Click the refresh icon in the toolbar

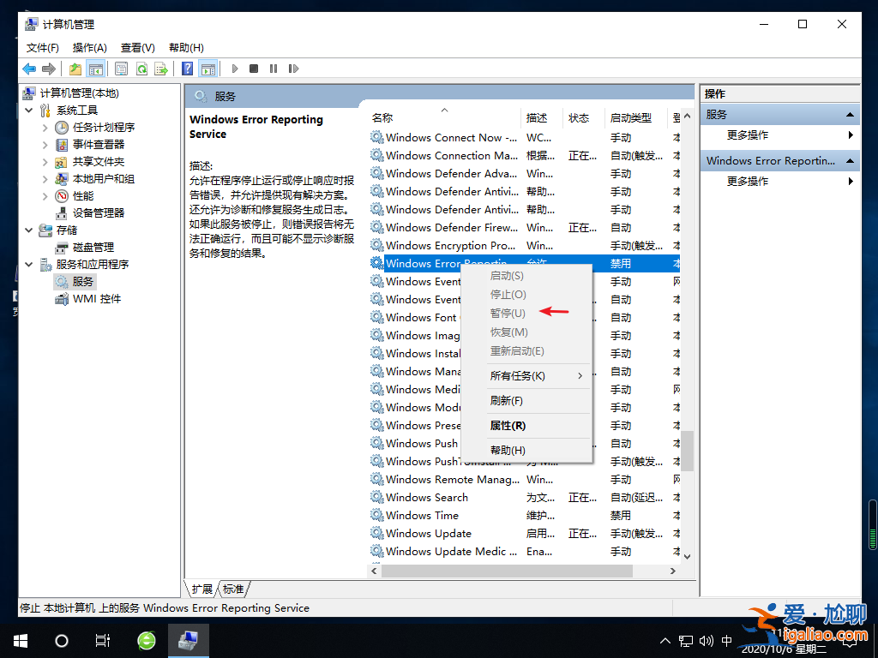tap(141, 69)
